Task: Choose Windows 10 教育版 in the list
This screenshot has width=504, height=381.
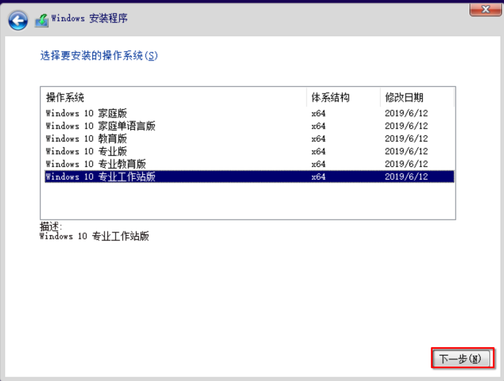Action: (86, 139)
